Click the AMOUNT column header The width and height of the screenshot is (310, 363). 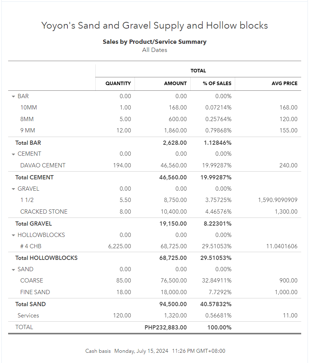(175, 84)
